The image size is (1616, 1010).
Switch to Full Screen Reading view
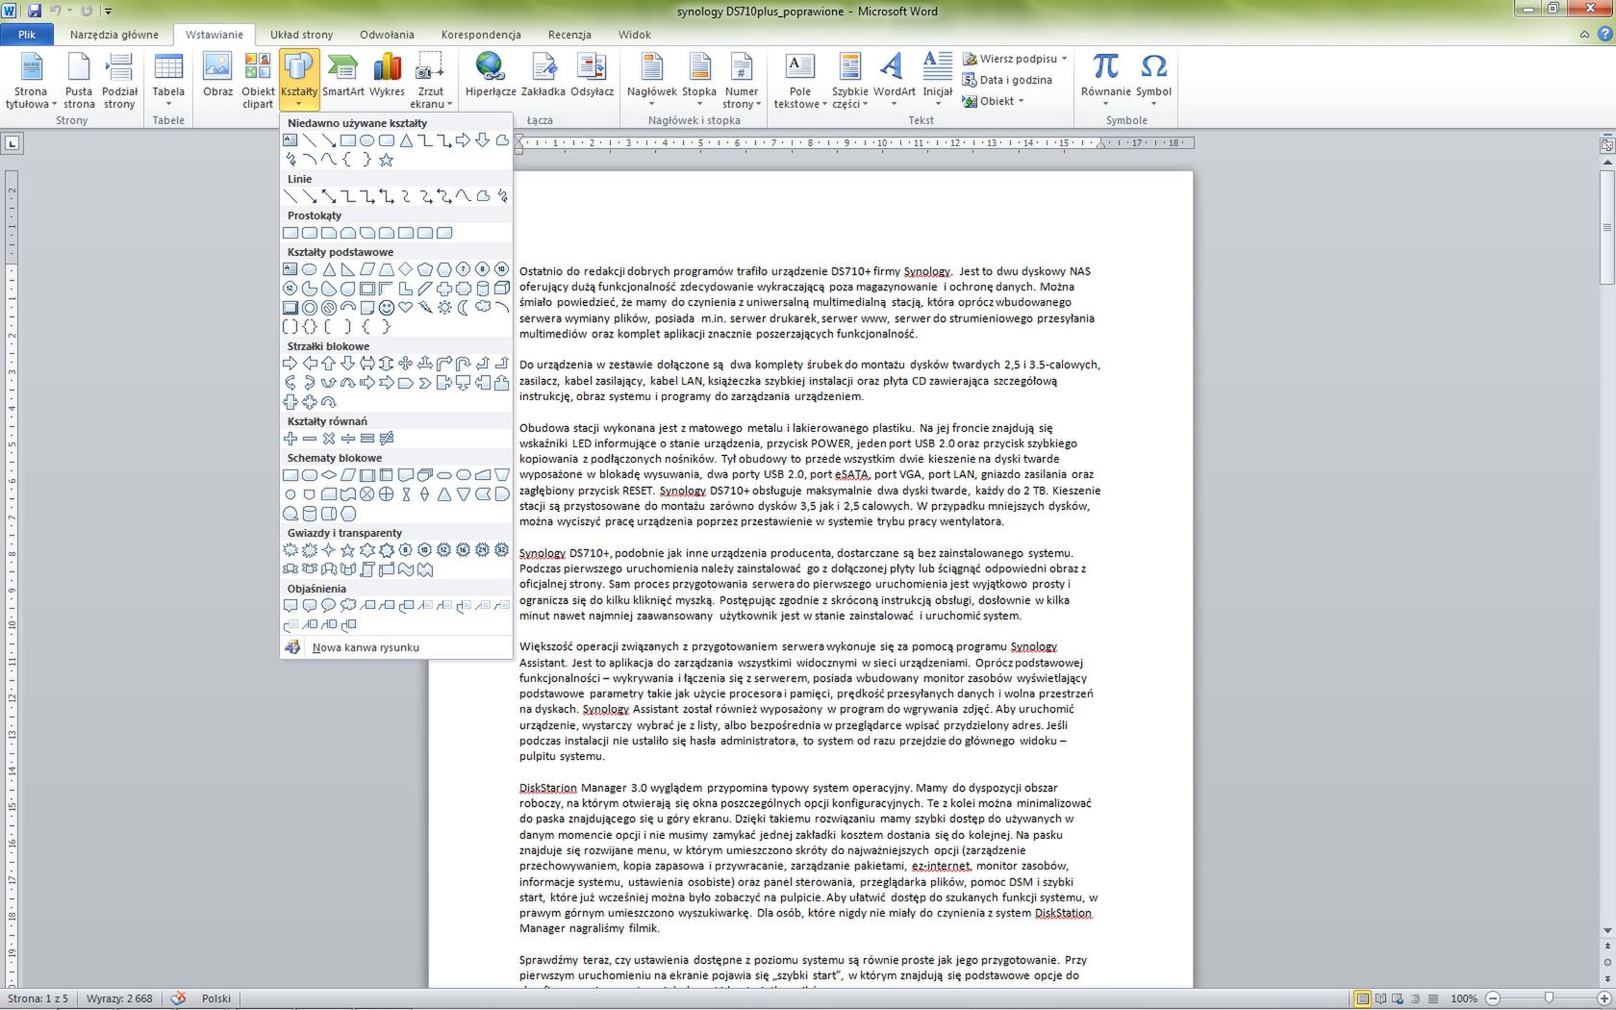(1380, 998)
